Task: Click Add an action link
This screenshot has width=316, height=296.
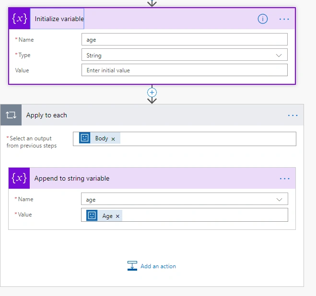Action: click(158, 266)
